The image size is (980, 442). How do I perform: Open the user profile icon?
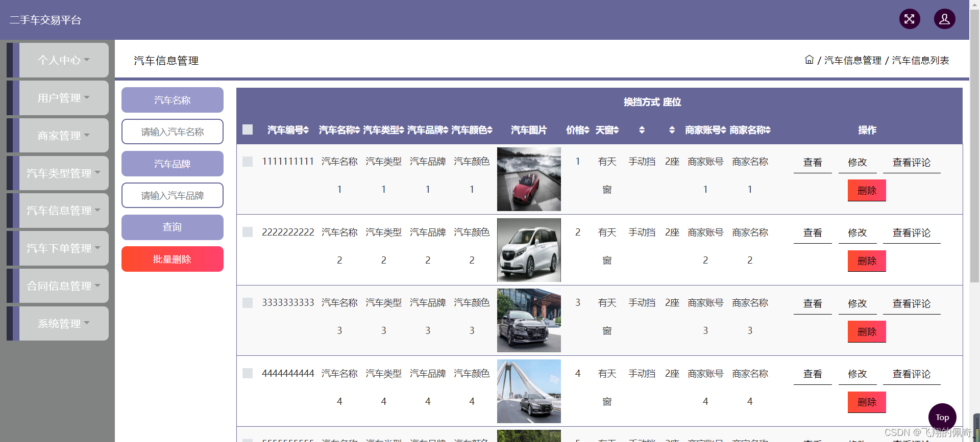click(945, 19)
